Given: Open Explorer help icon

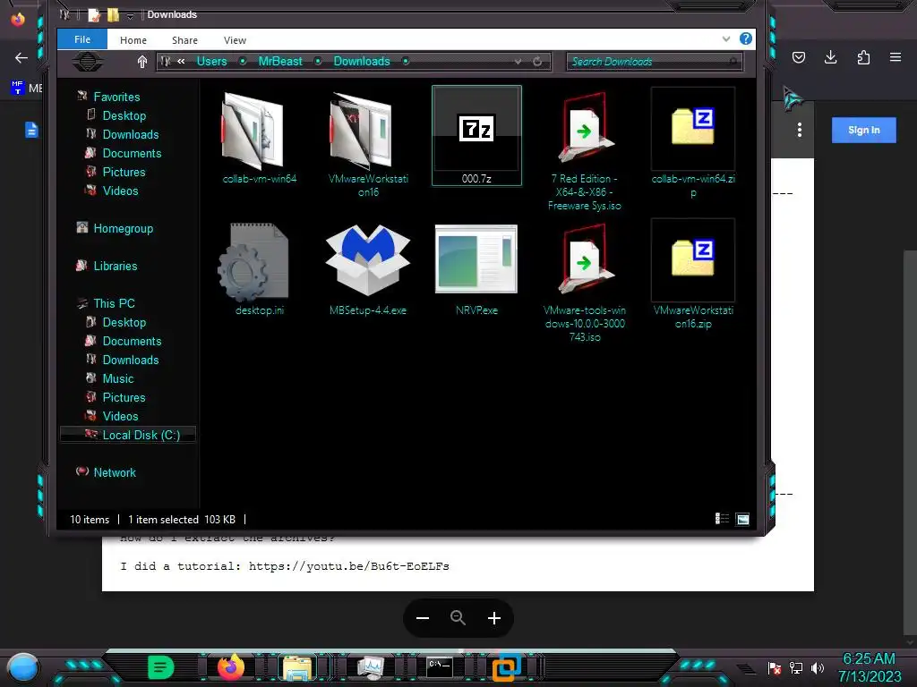Looking at the screenshot, I should pos(746,38).
